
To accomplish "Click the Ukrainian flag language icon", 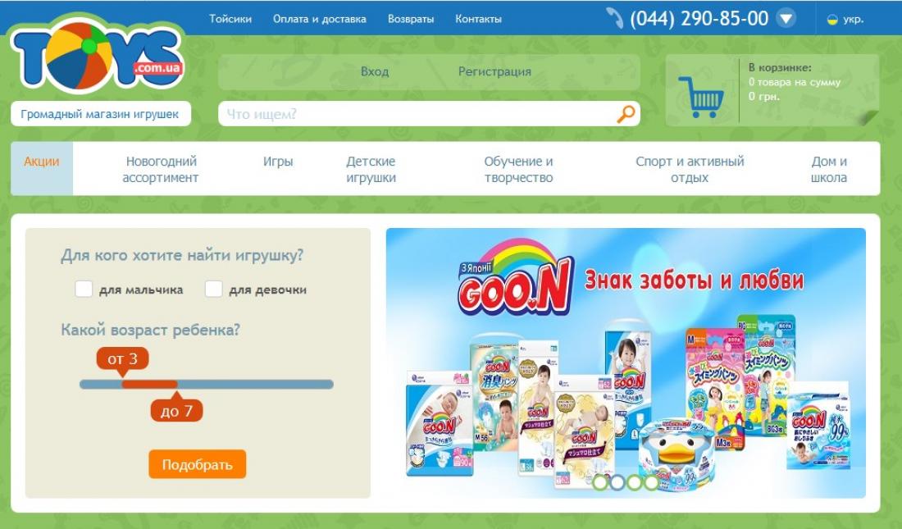I will pyautogui.click(x=831, y=20).
